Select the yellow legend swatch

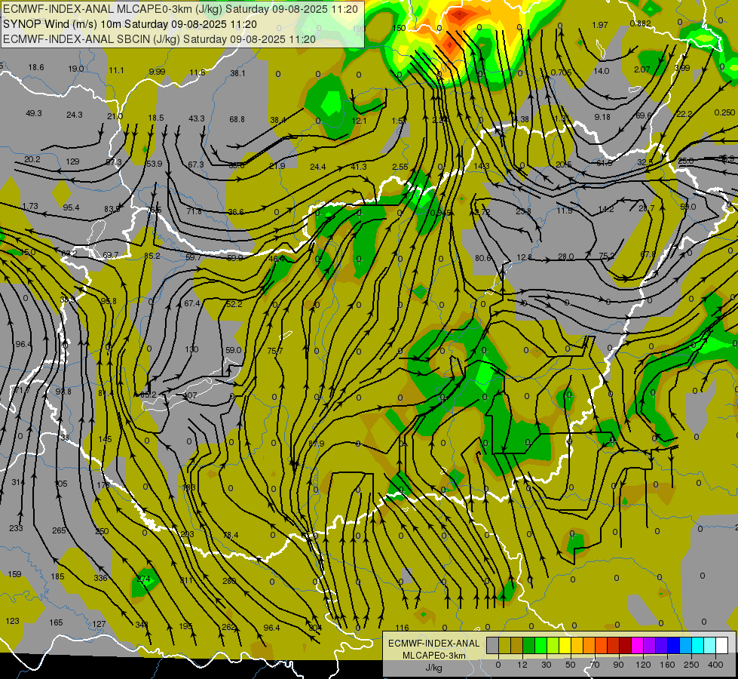[x=565, y=645]
